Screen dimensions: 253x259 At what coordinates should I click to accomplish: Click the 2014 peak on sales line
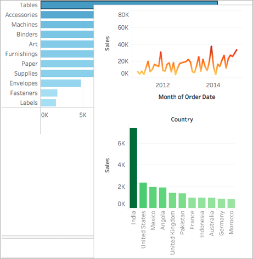(211, 47)
